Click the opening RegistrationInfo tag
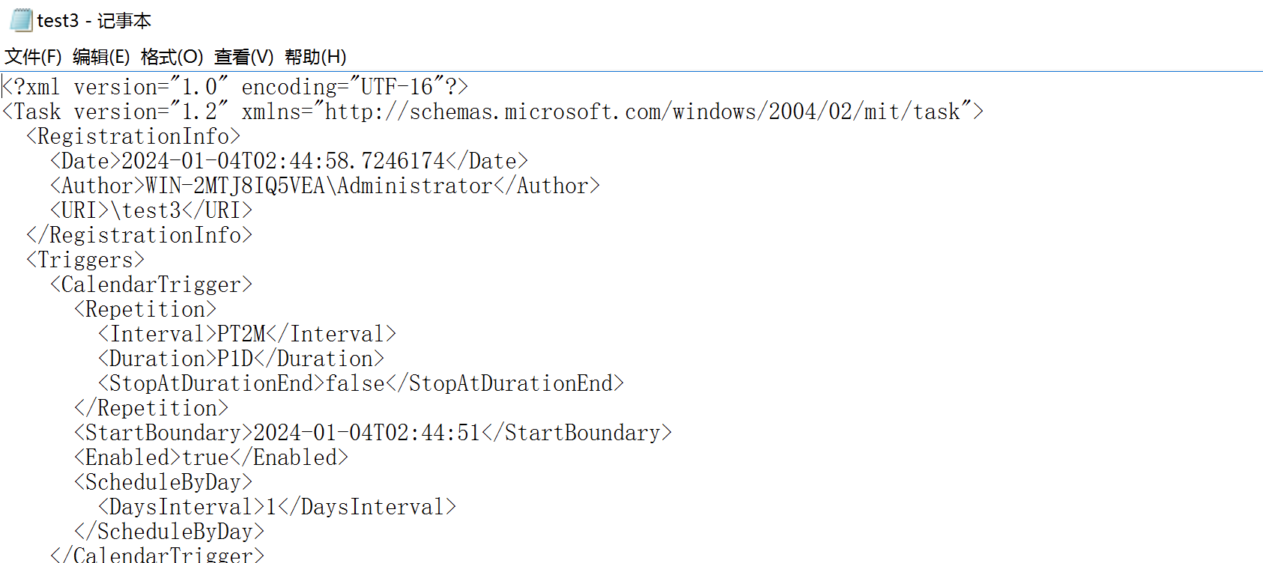This screenshot has width=1263, height=563. pyautogui.click(x=133, y=136)
